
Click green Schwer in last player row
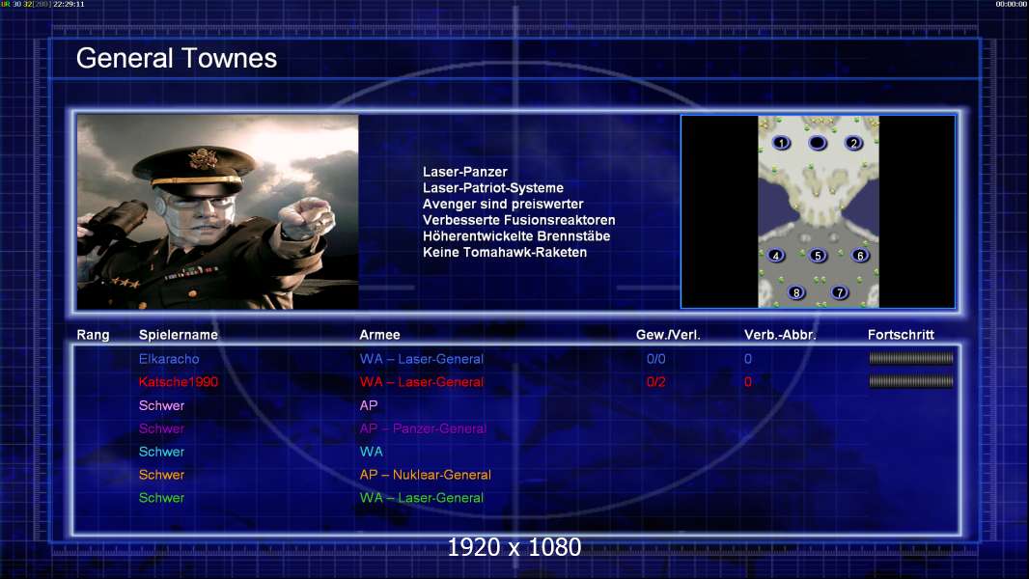point(161,498)
